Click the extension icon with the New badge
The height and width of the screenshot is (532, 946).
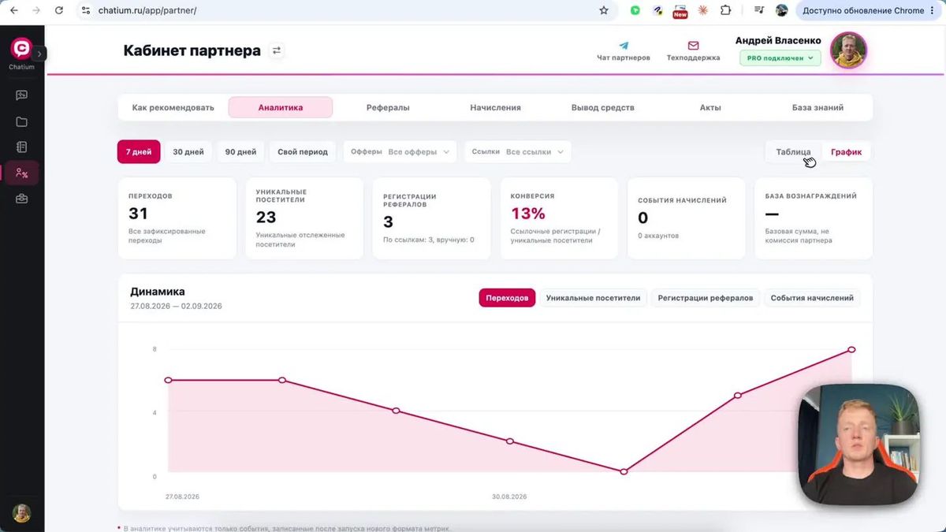[x=680, y=11]
